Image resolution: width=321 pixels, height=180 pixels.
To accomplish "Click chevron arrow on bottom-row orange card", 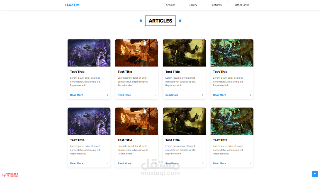I will [x=155, y=163].
